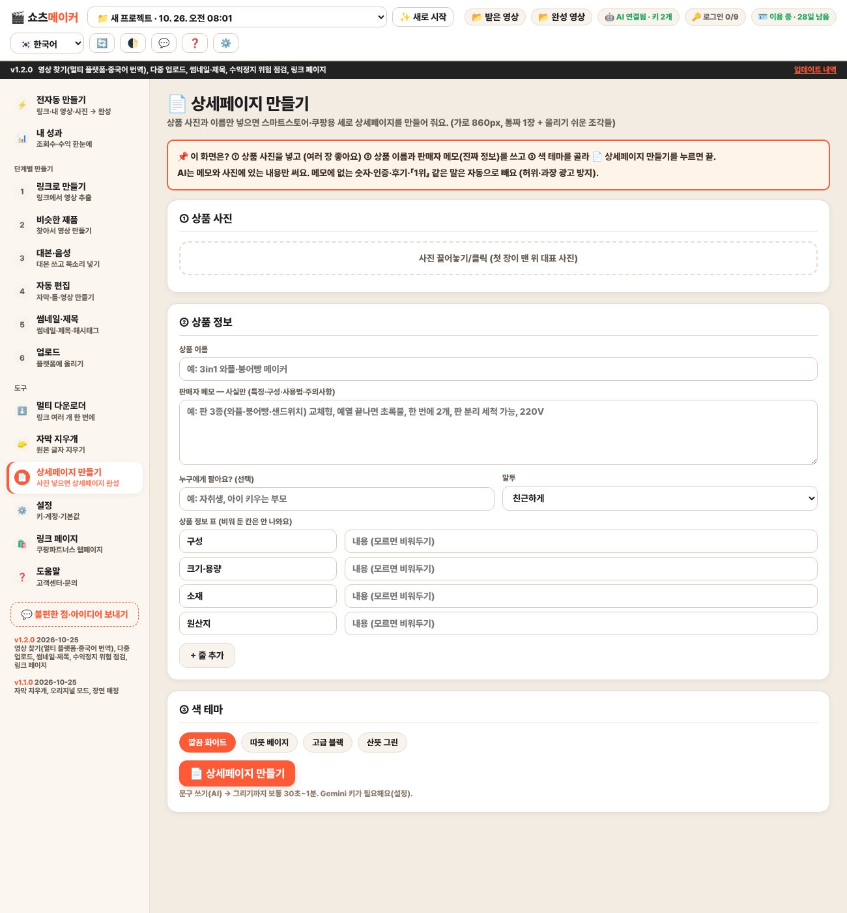The image size is (847, 913).
Task: Click the + 줄 추가 button
Action: click(207, 655)
